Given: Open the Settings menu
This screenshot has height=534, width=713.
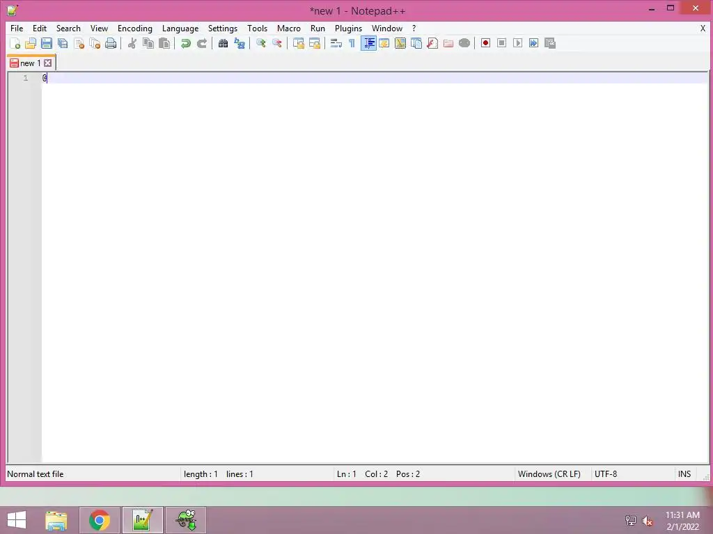Looking at the screenshot, I should [222, 28].
